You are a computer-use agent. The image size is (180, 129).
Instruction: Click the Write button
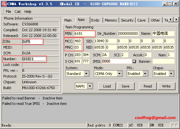point(166,86)
